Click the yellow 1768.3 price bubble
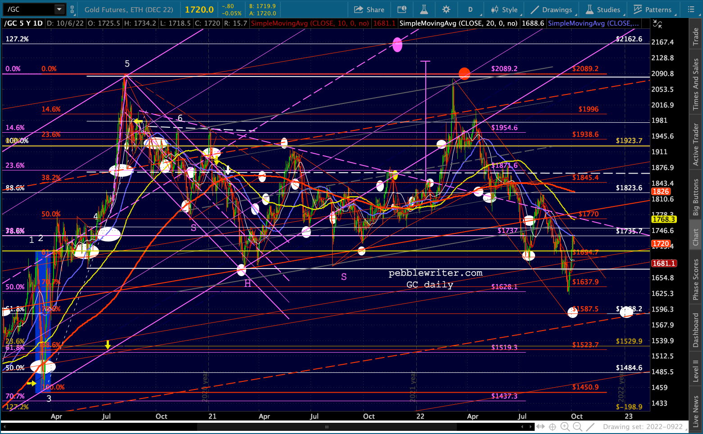Viewport: 703px width, 434px height. (x=663, y=219)
